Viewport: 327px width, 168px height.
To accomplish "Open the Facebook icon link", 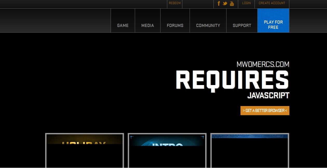I will (219, 3).
